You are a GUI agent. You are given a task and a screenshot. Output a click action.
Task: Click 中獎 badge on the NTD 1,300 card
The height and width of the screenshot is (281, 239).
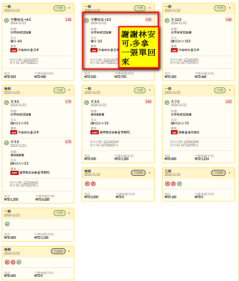[140, 90]
